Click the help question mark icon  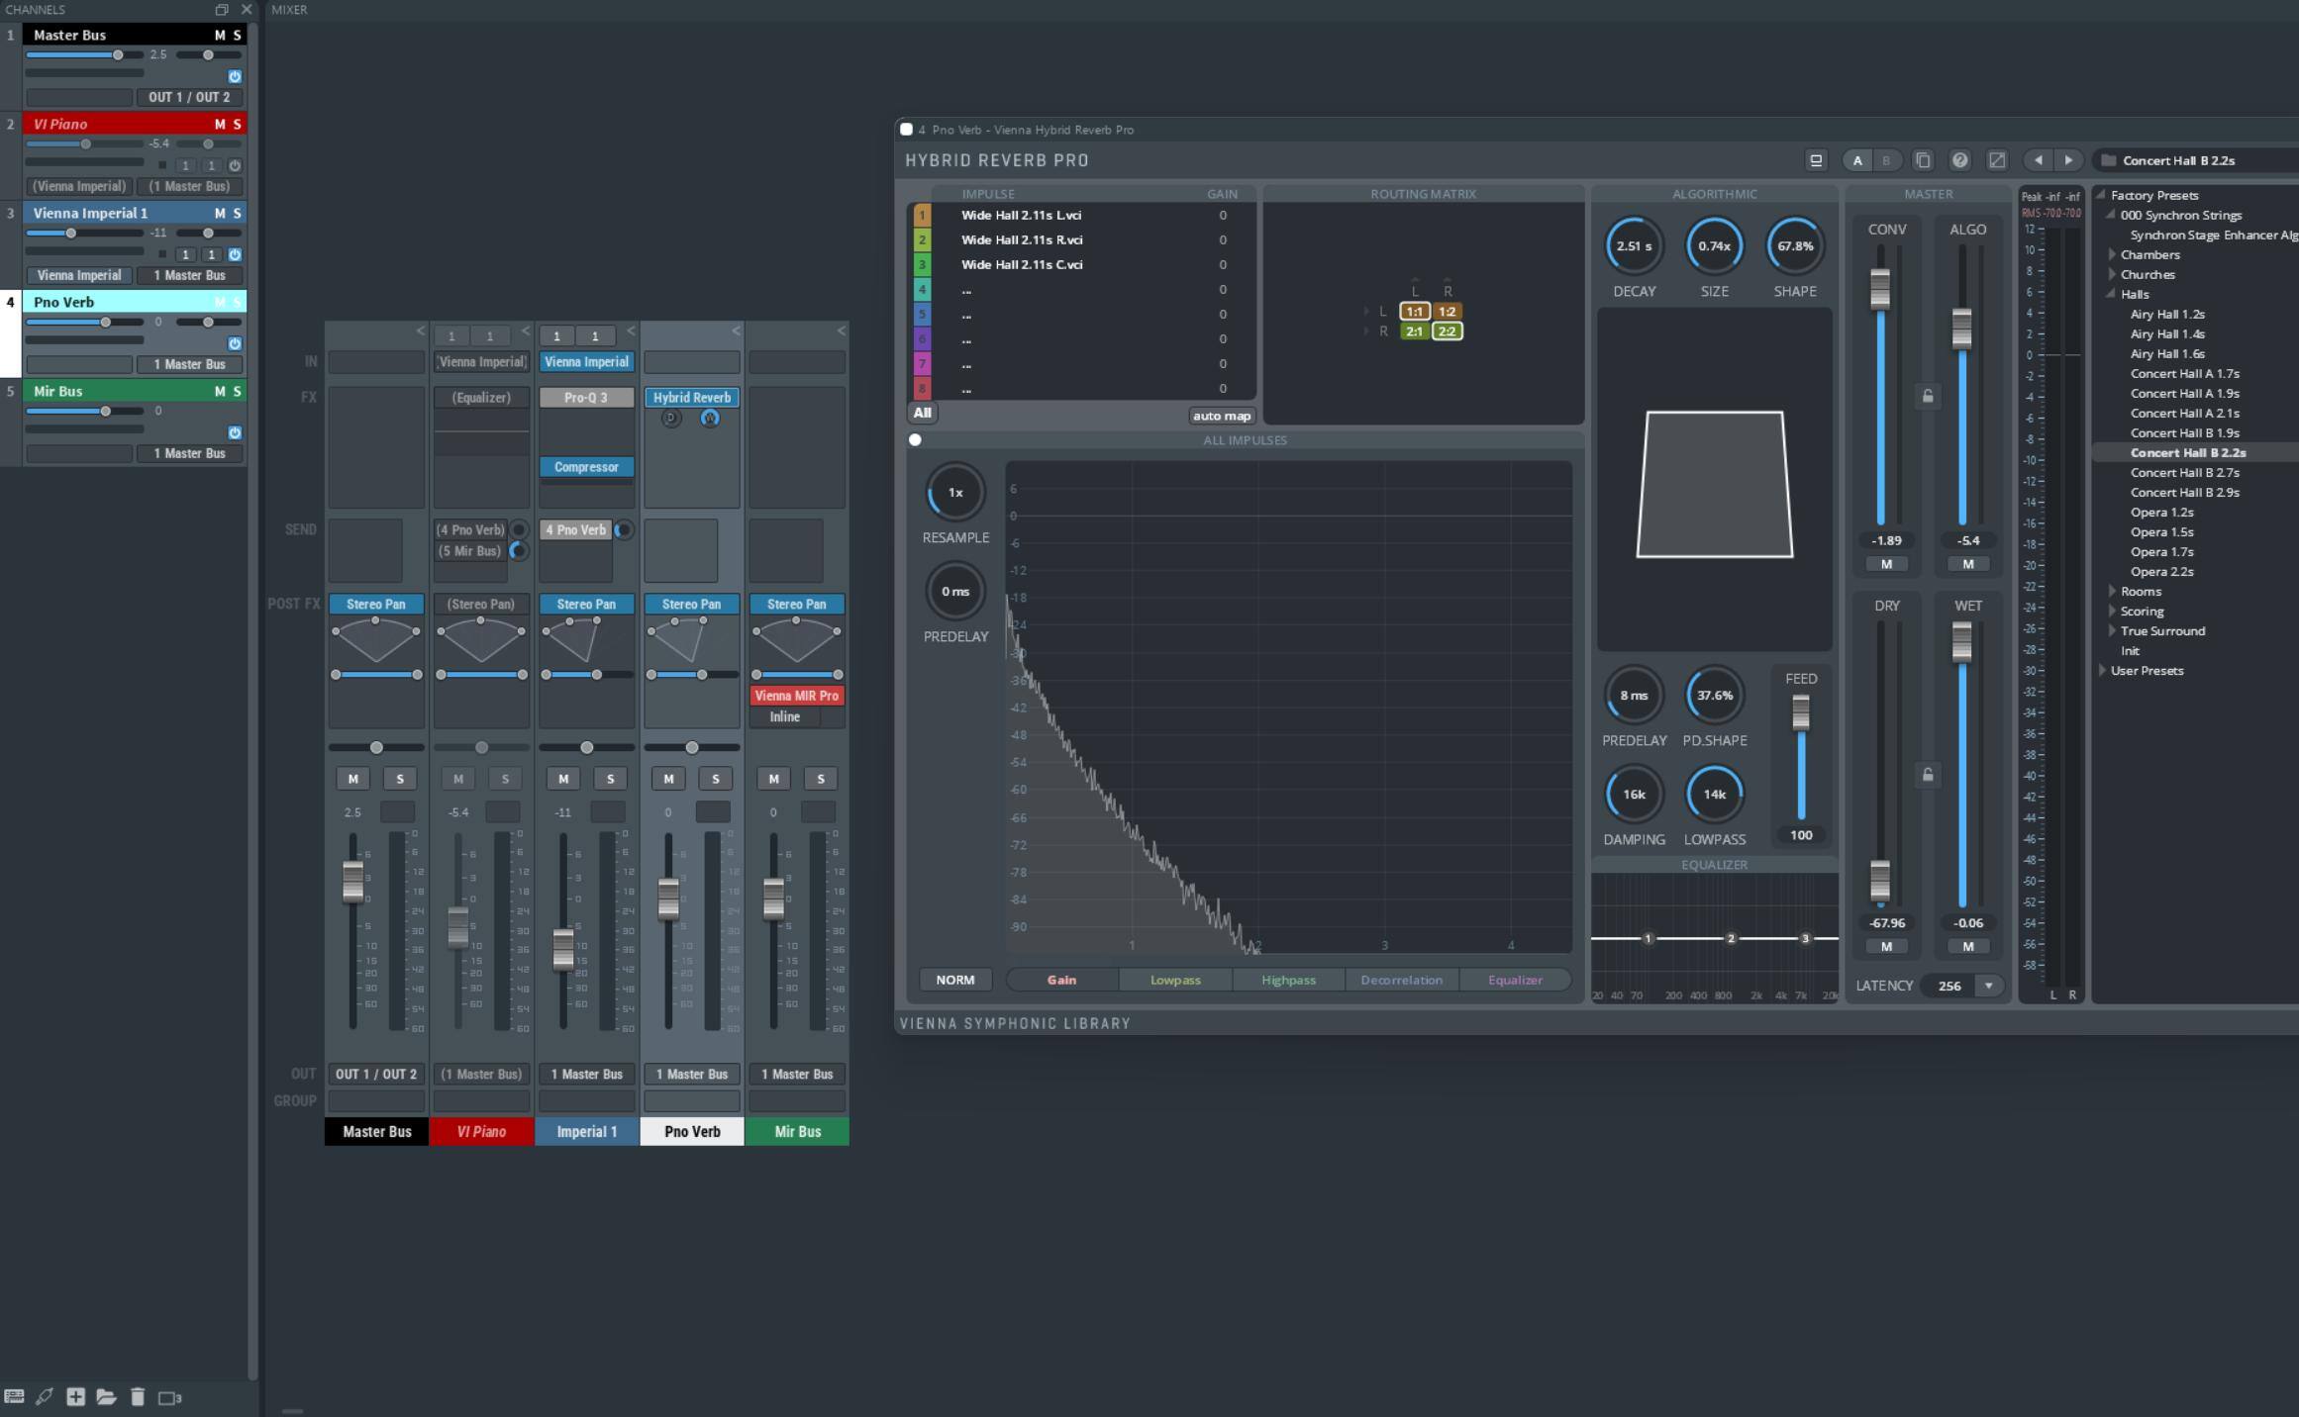point(1959,160)
